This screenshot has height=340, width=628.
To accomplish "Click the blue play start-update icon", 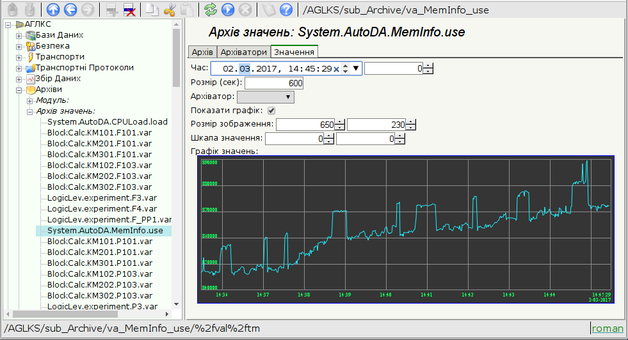I will [227, 10].
